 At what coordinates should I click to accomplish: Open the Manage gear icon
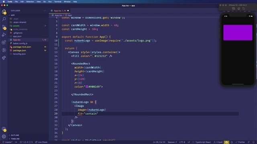click(4, 136)
